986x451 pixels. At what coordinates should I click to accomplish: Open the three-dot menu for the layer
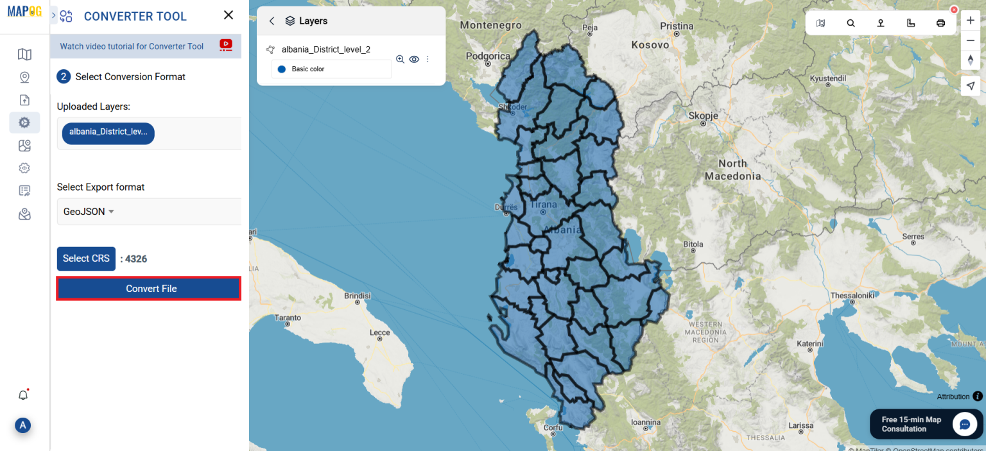tap(428, 59)
